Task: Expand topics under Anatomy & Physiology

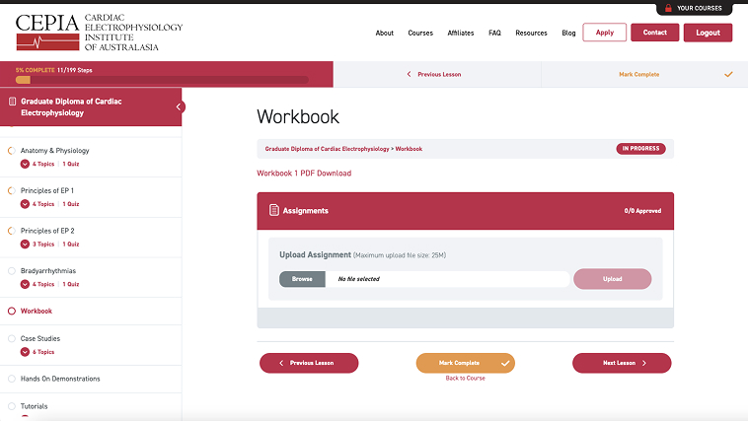Action: (26, 164)
